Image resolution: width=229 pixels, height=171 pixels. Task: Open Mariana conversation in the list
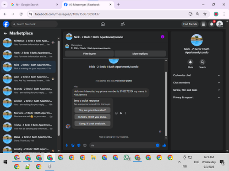pos(28,115)
